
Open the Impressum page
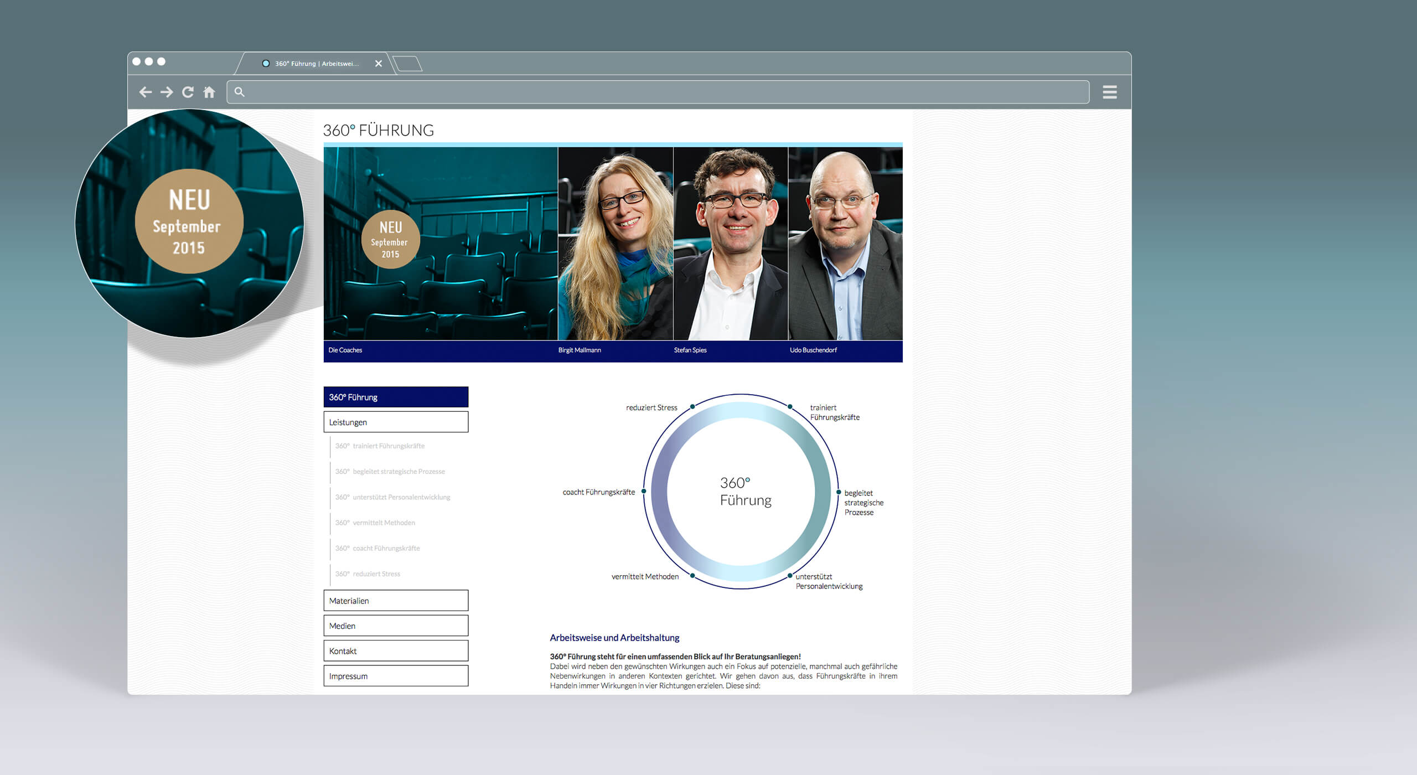396,676
